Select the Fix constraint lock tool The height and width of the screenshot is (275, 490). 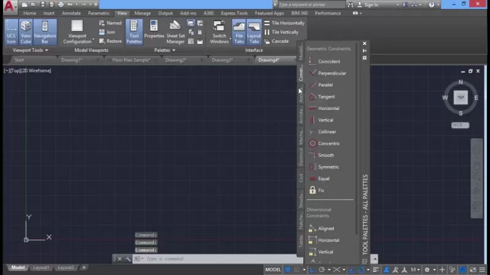(x=317, y=190)
